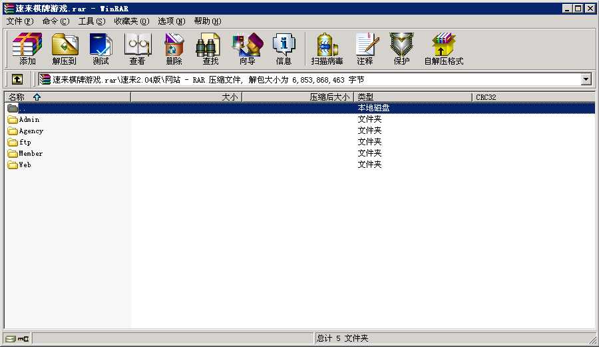Select the Member folder name
599x347 pixels.
[x=31, y=154]
